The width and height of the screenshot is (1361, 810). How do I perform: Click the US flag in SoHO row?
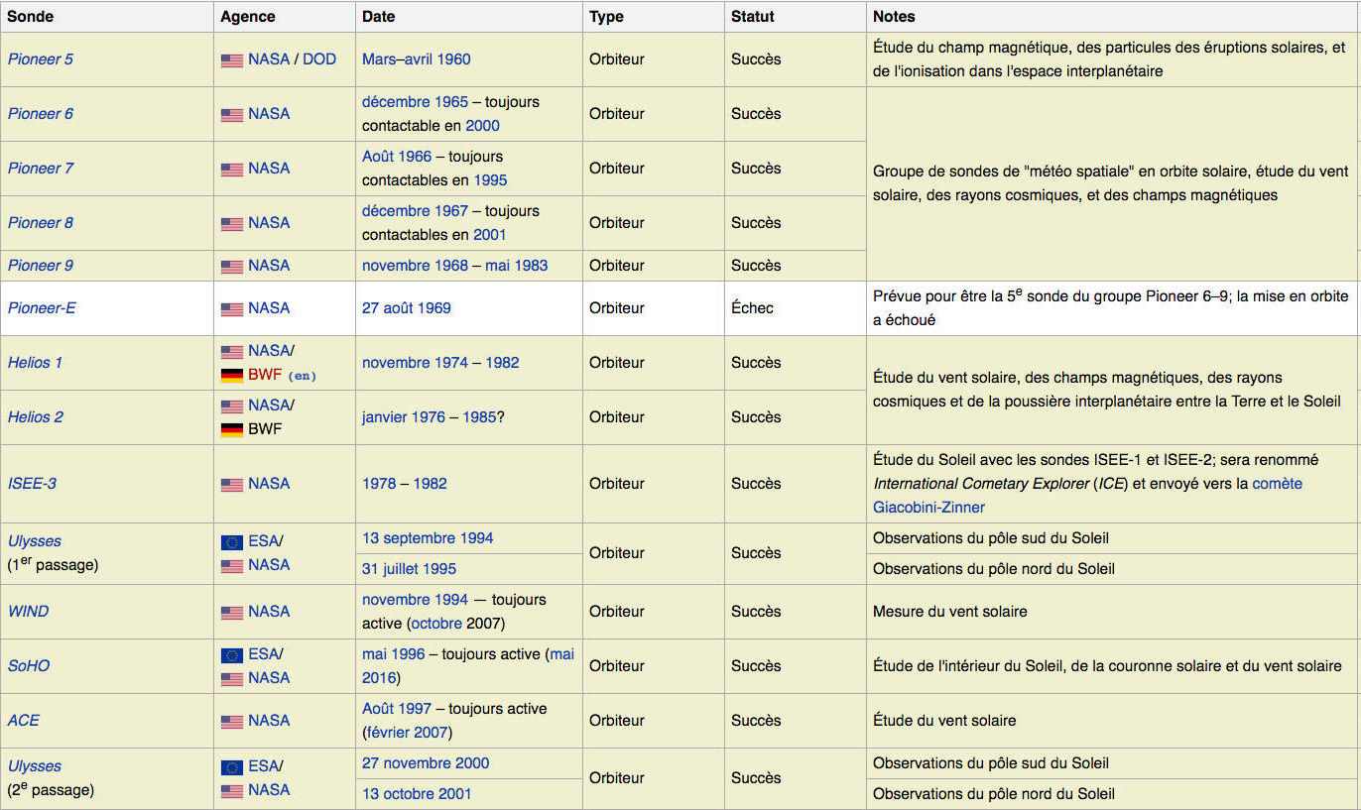(231, 679)
